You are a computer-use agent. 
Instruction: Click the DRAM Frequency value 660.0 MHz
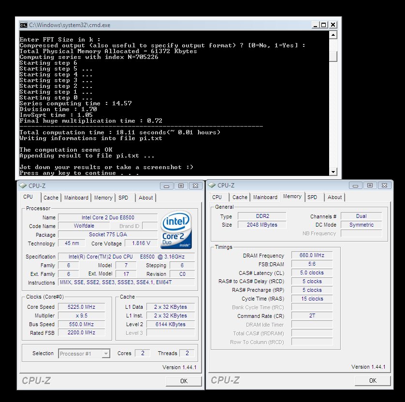[312, 255]
